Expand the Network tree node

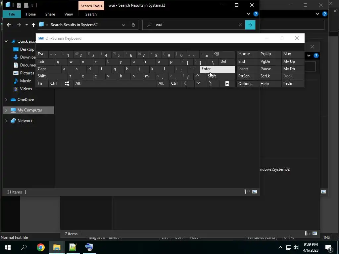6,121
